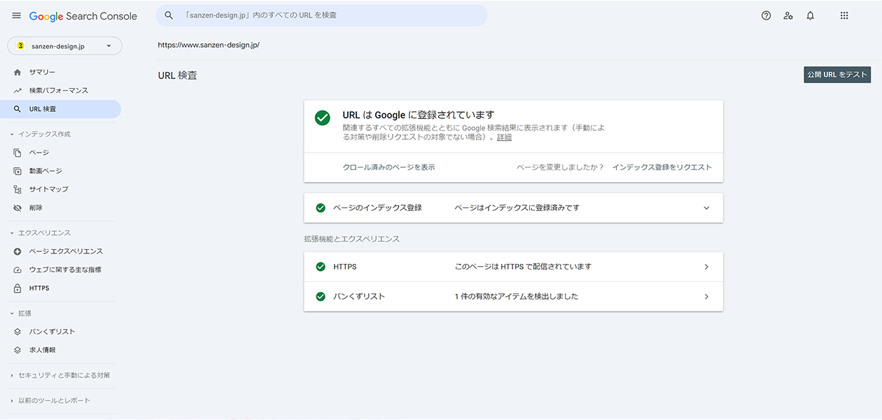Open HTTPS details with the right chevron
This screenshot has height=420, width=882.
(706, 267)
